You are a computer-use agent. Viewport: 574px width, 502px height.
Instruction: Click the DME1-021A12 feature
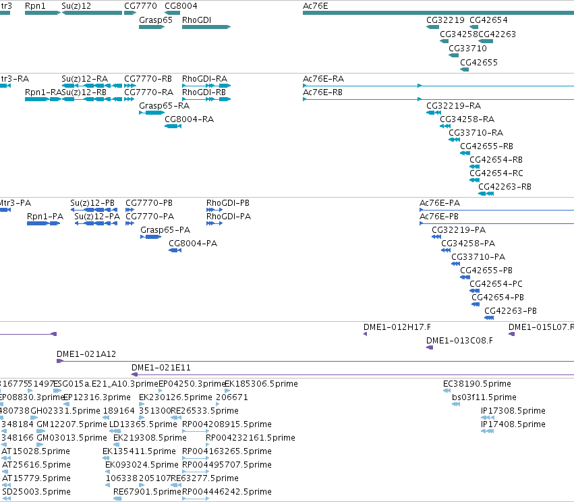(86, 354)
